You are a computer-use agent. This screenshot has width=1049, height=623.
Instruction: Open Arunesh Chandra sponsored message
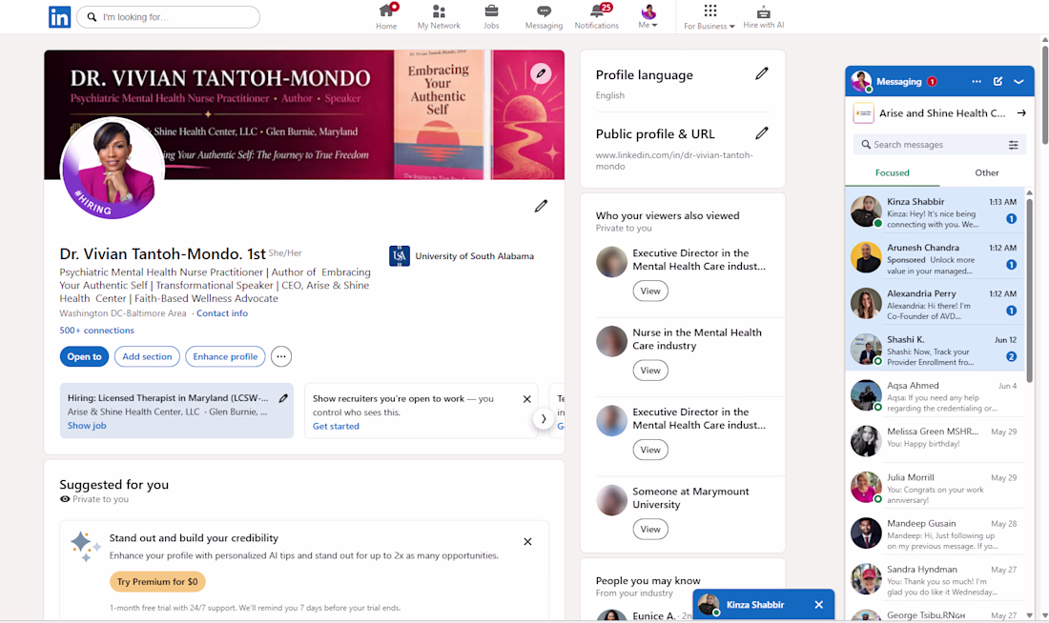coord(935,258)
